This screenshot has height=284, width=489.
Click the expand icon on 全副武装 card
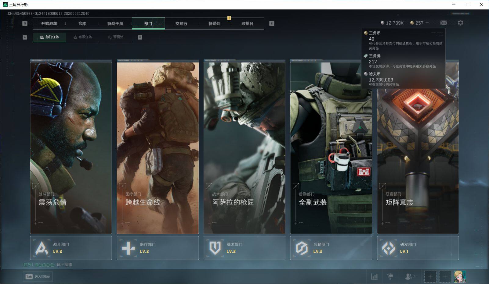295,186
